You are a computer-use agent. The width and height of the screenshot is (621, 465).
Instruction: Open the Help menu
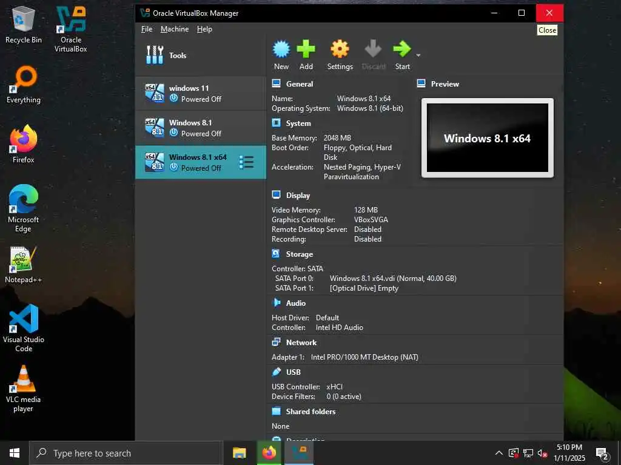204,29
